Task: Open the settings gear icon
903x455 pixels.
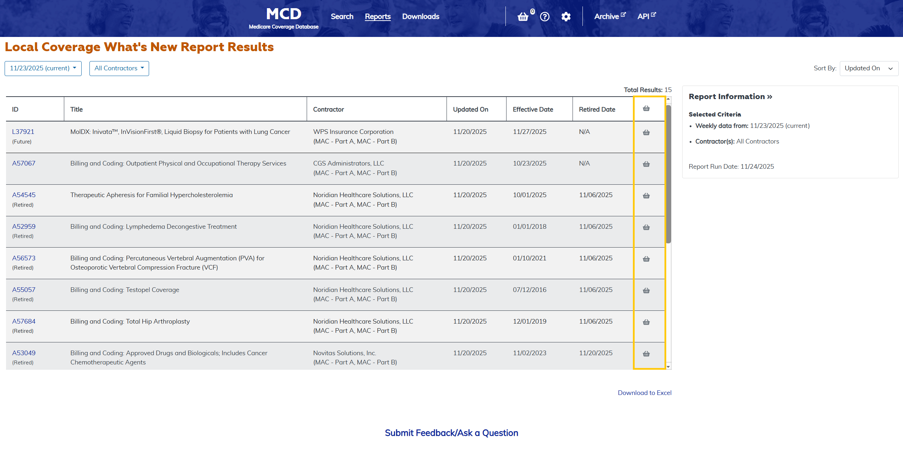Action: [x=566, y=17]
